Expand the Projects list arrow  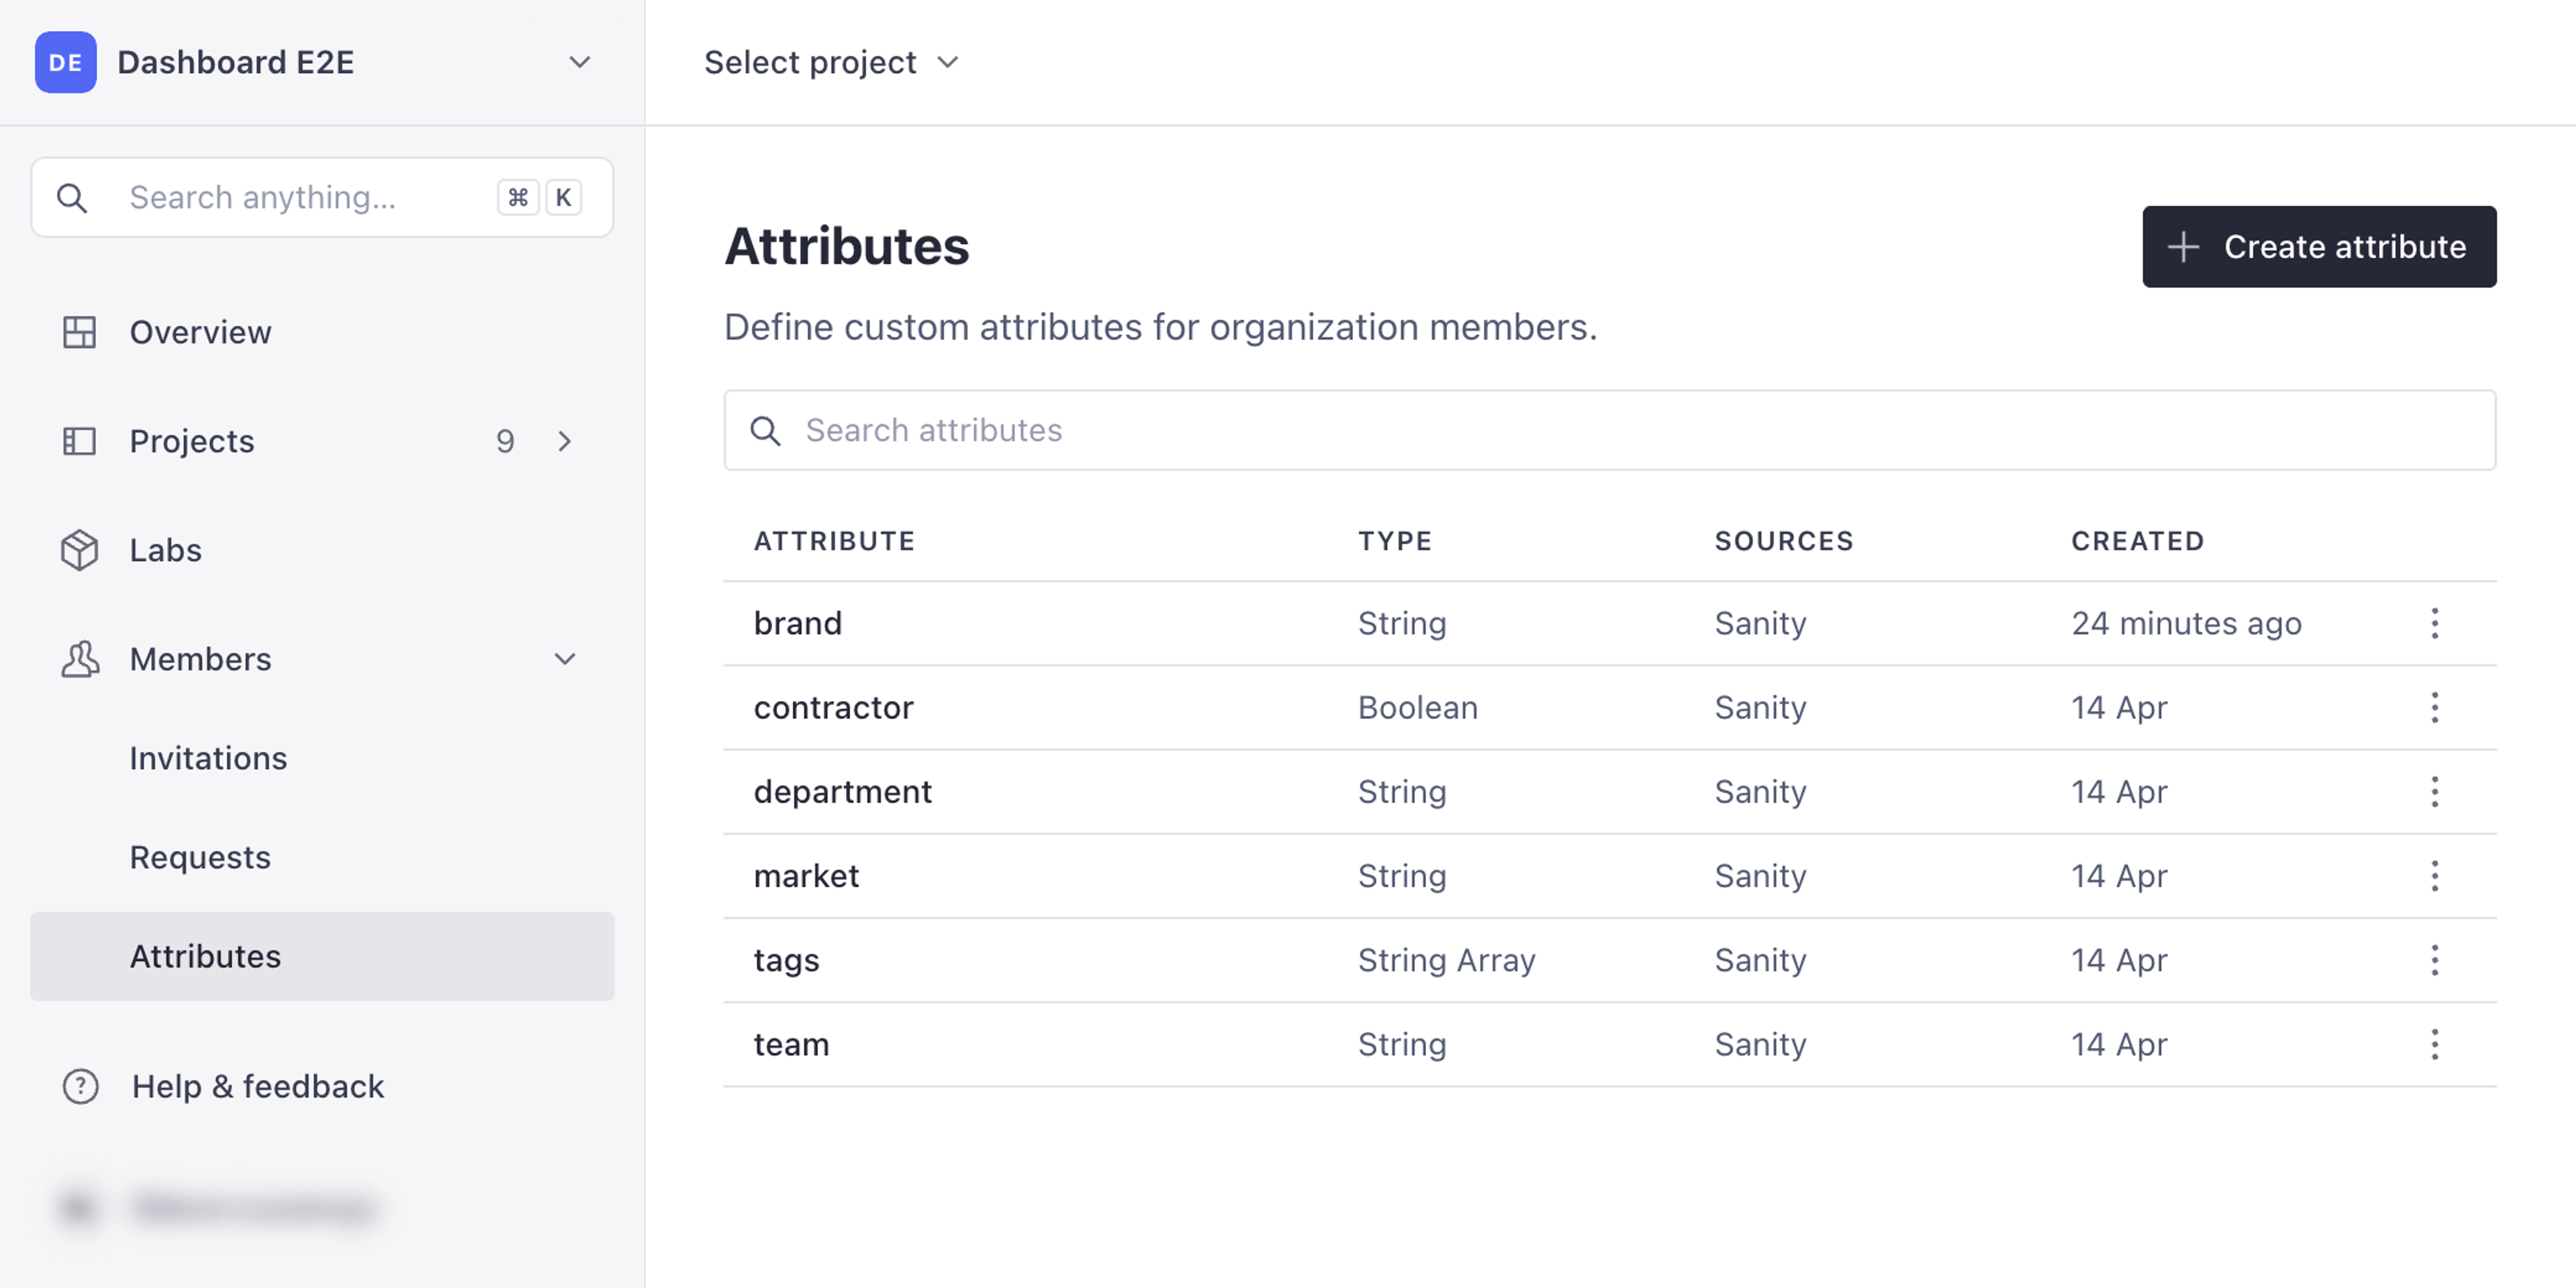point(565,441)
